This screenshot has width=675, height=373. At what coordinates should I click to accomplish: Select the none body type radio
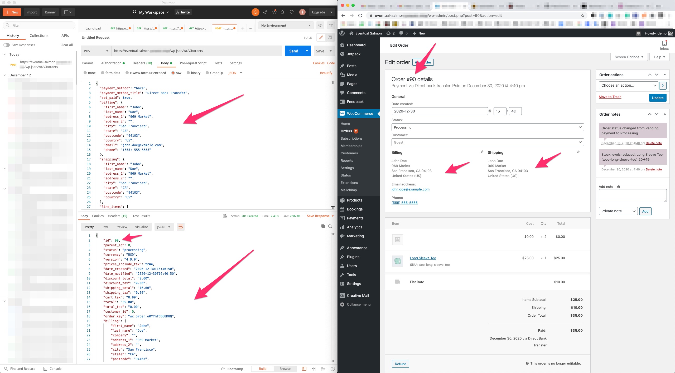click(x=85, y=73)
